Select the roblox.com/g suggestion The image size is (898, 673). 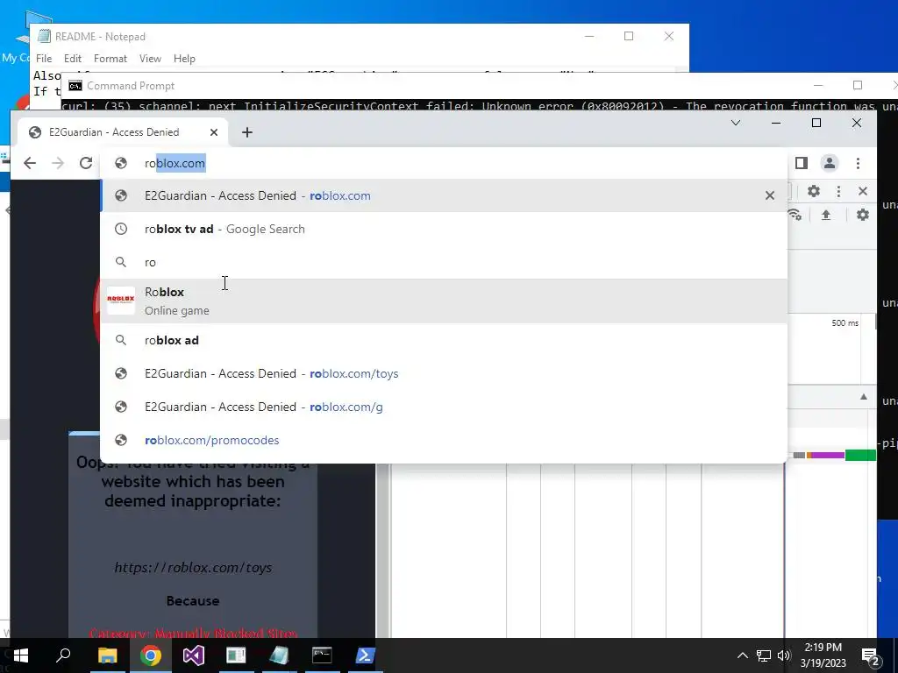tap(444, 407)
